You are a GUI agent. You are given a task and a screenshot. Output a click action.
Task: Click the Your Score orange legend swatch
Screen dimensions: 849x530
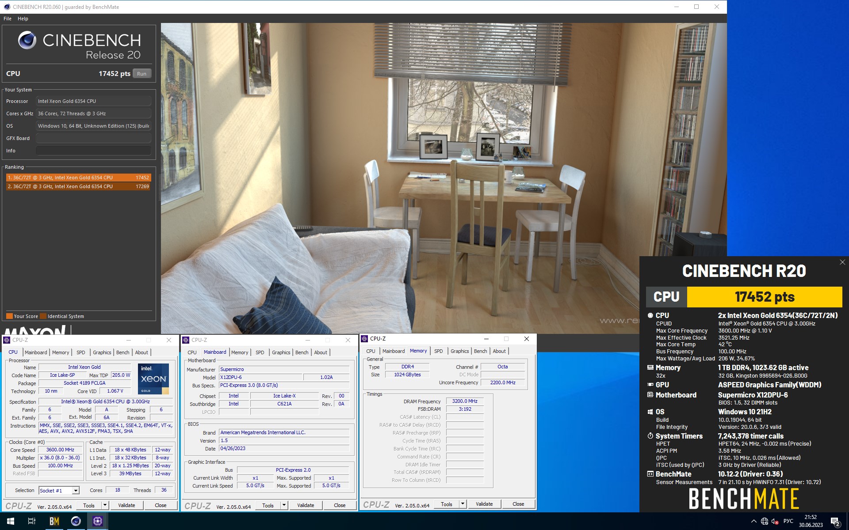[9, 316]
